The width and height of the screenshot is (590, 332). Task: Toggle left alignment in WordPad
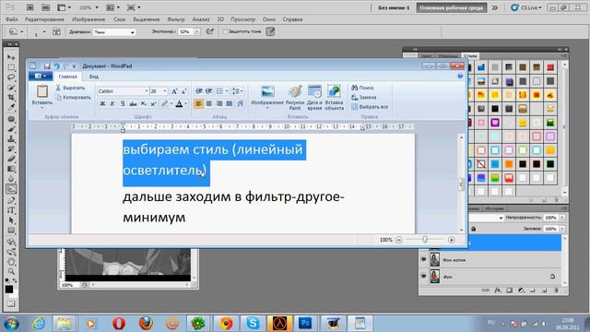[199, 103]
